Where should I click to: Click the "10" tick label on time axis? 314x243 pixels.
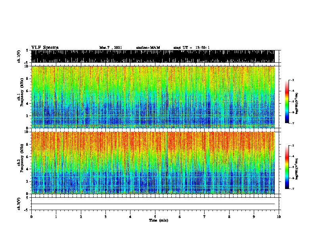pyautogui.click(x=279, y=216)
